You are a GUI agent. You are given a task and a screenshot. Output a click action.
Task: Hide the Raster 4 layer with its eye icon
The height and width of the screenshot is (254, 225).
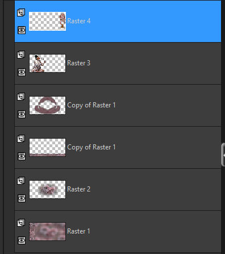coord(22,30)
